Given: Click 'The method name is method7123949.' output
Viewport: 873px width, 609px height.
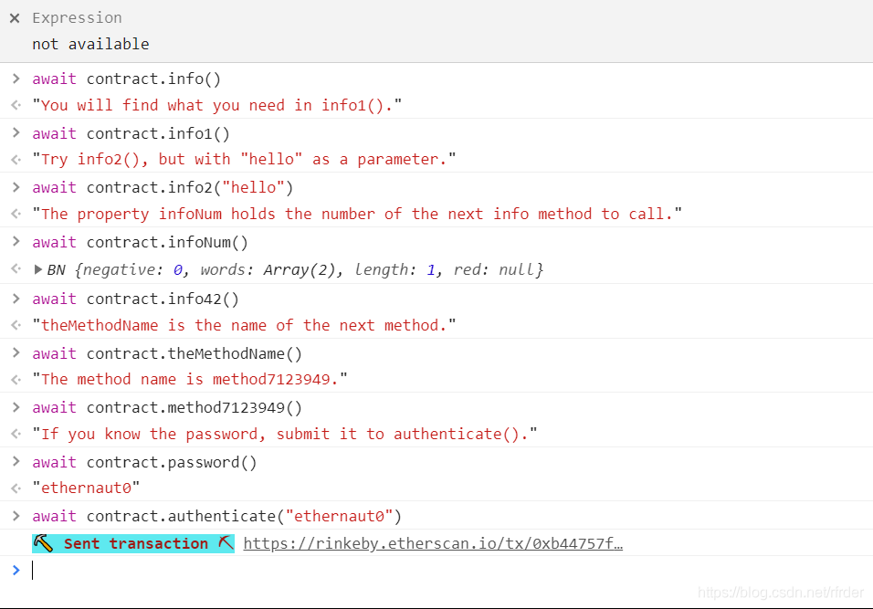Looking at the screenshot, I should pyautogui.click(x=190, y=380).
